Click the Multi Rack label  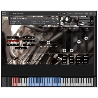[x=4, y=14]
